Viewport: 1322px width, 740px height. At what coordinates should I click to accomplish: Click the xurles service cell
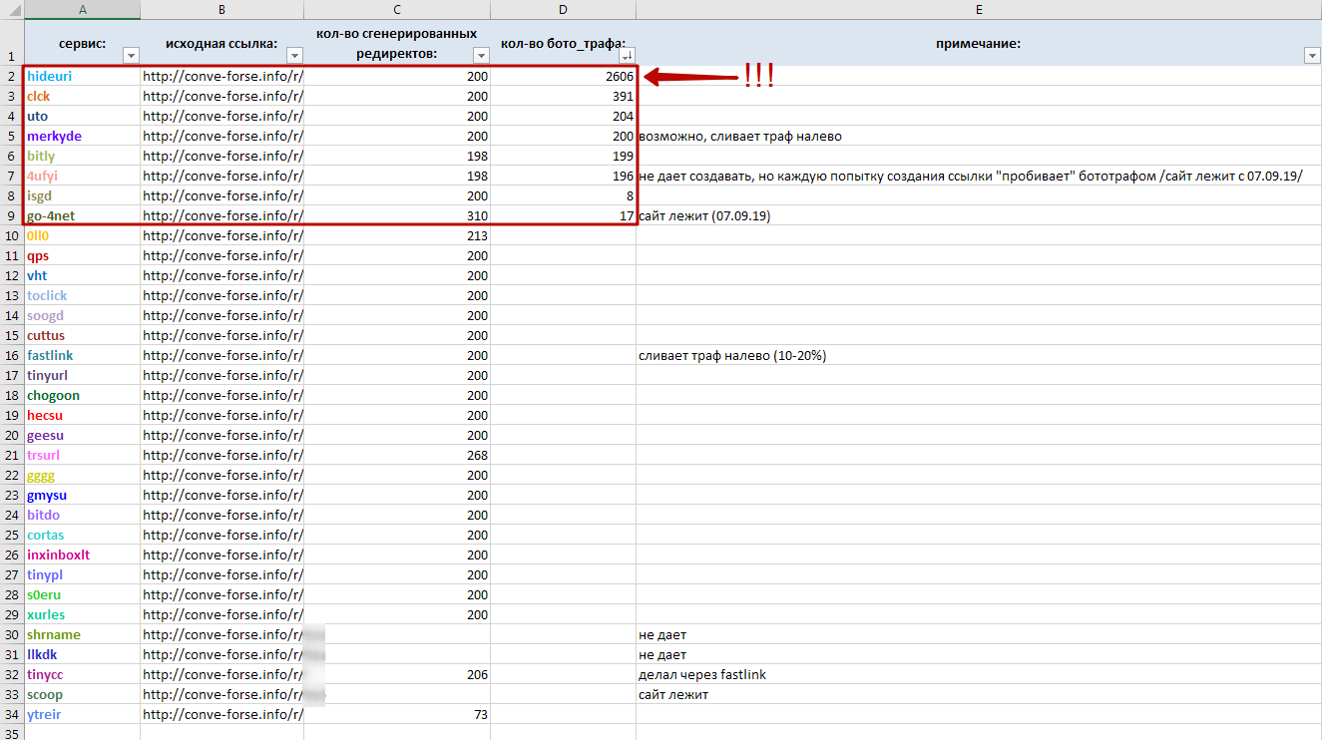point(82,614)
